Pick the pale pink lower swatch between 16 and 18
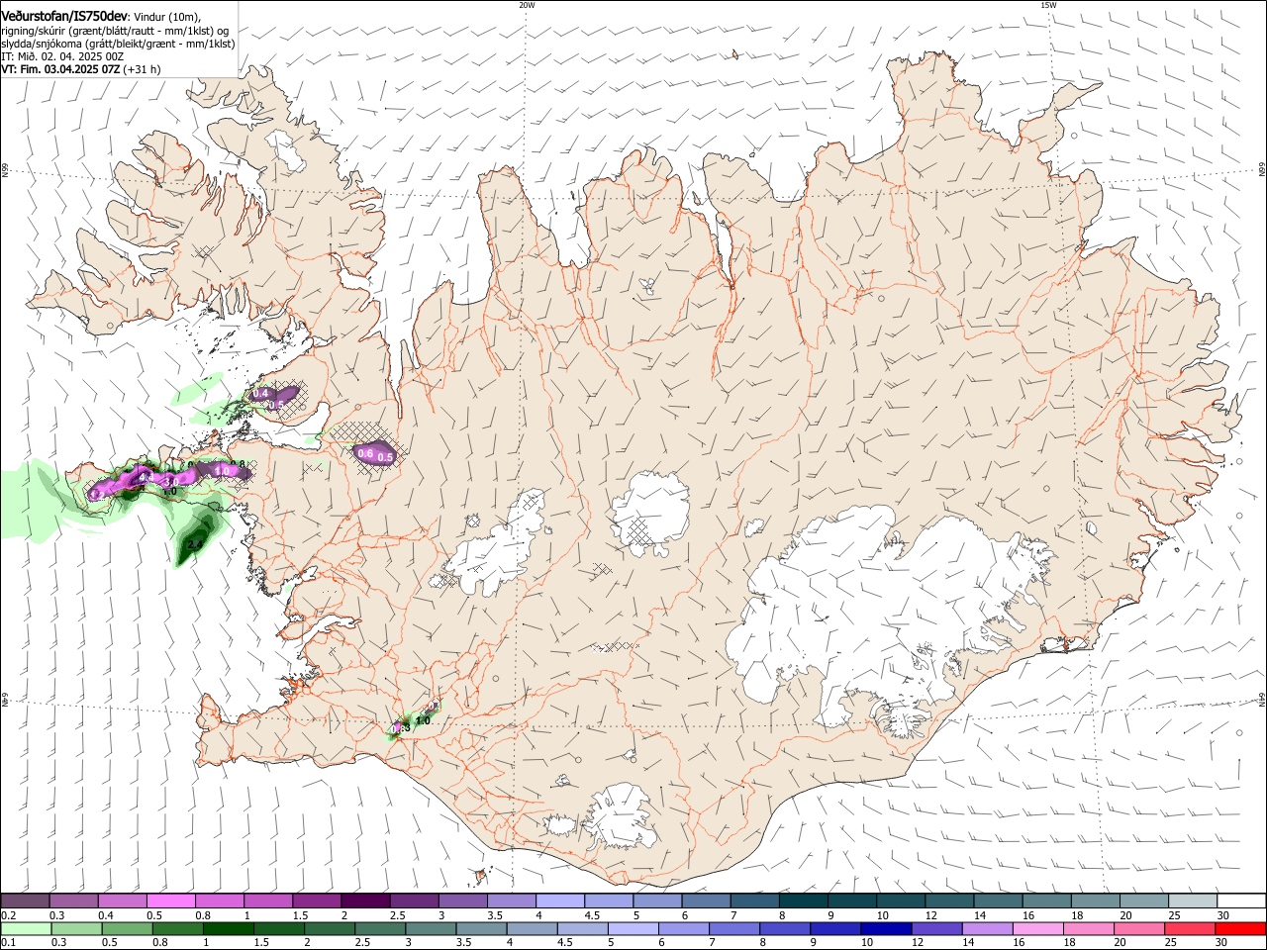1267x950 pixels. coord(1038,928)
